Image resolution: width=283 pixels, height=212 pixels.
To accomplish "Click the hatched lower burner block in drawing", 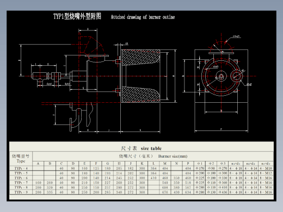I will pos(140,94).
